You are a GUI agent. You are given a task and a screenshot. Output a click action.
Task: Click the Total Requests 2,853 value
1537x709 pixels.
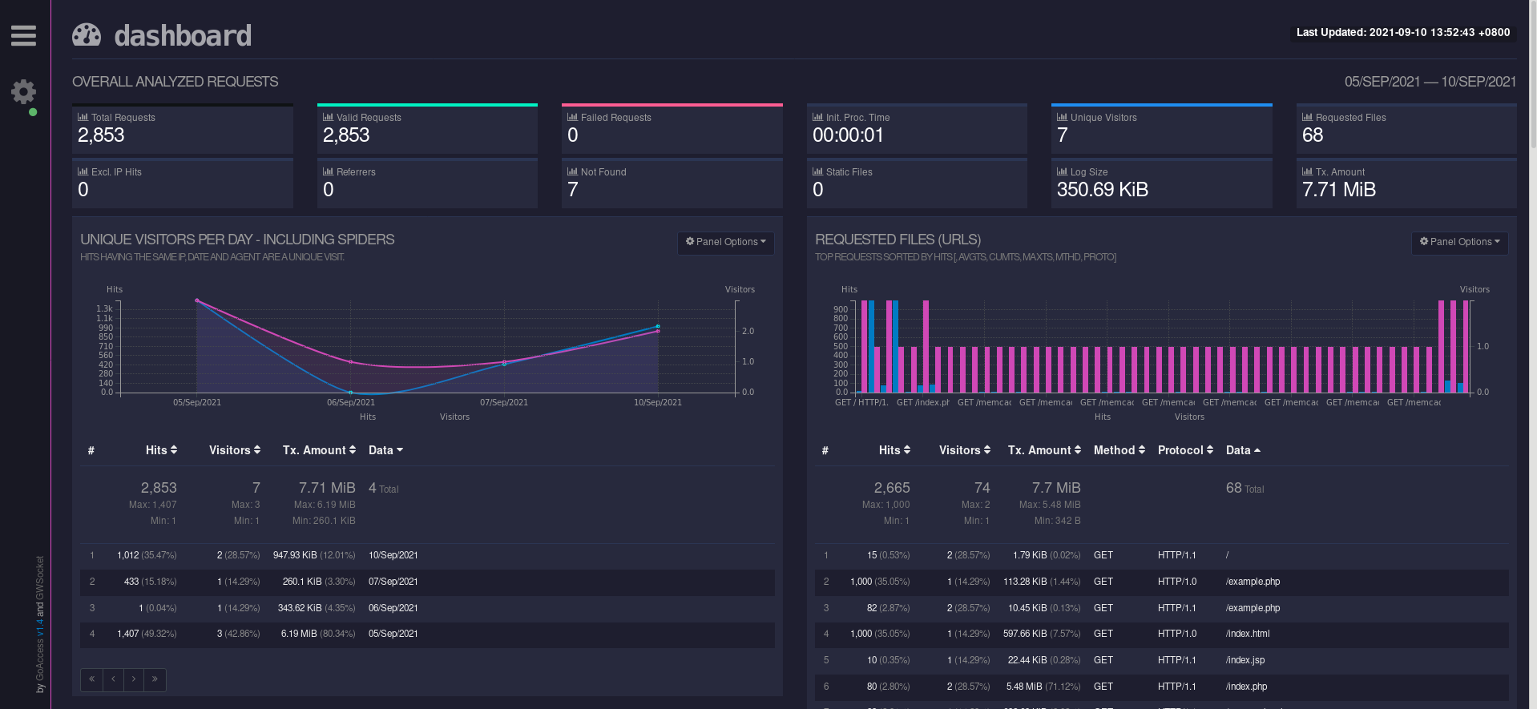click(x=101, y=135)
